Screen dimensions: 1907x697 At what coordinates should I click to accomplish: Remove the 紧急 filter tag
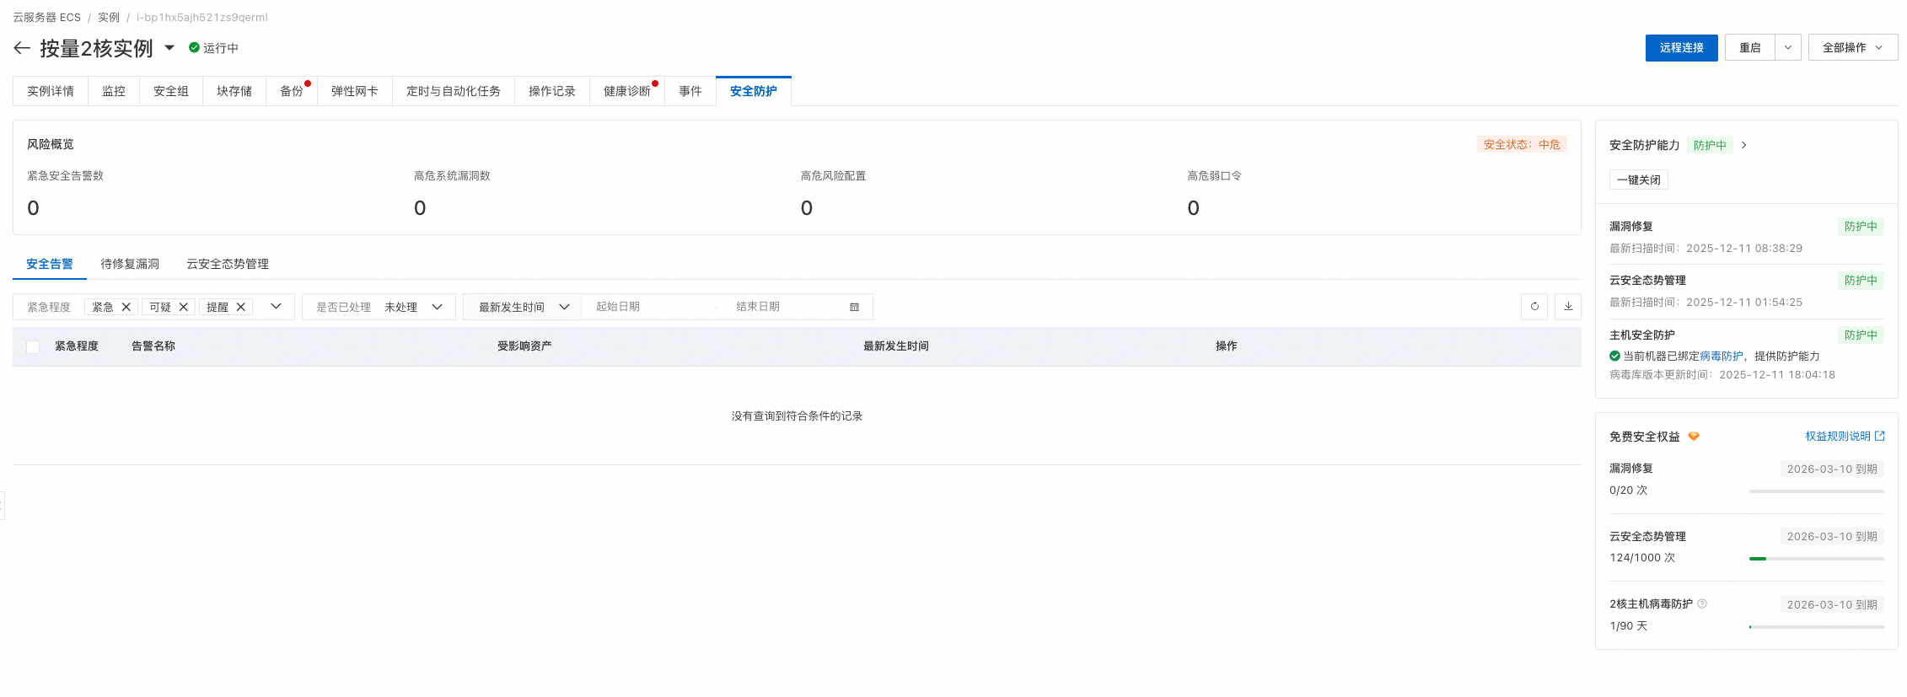(x=126, y=307)
